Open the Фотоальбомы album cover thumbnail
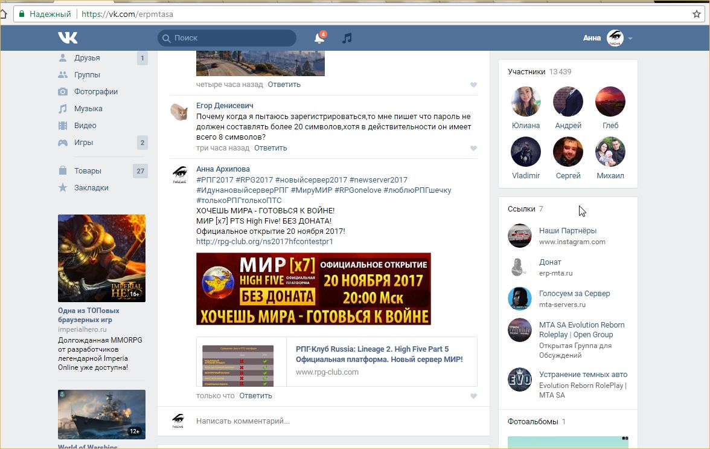 pos(568,443)
